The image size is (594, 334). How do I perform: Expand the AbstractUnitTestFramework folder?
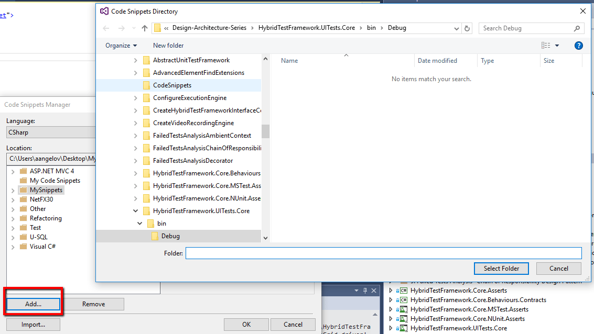pyautogui.click(x=136, y=60)
